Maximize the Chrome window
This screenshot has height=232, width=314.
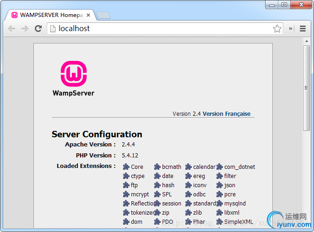click(x=284, y=5)
